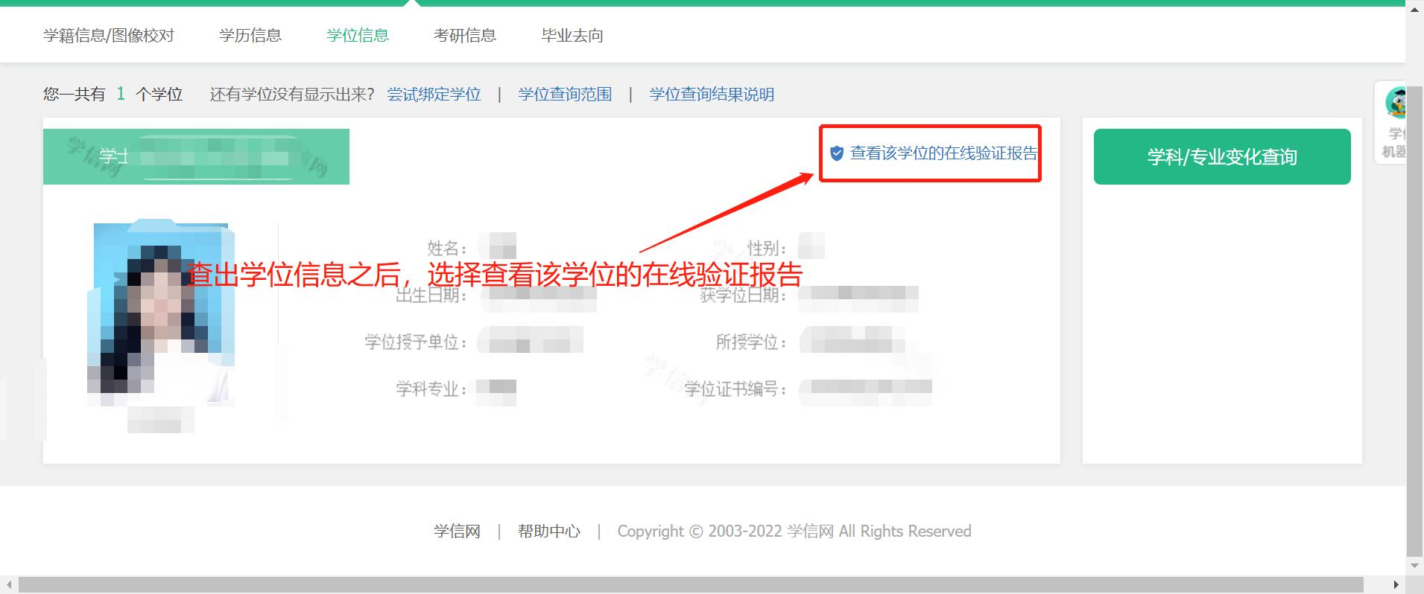Open the 学历信息 tab
1424x594 pixels.
pos(250,35)
